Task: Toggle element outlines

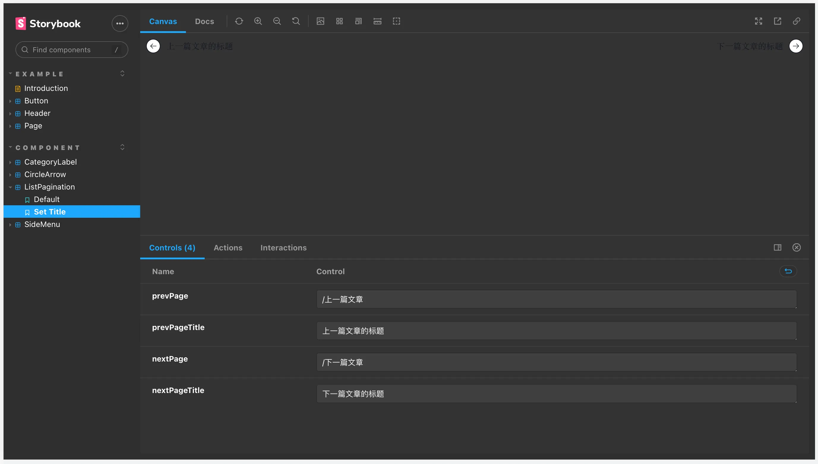Action: (x=397, y=21)
